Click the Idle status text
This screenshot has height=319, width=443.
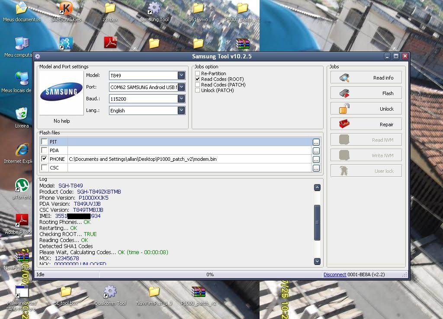(40, 274)
